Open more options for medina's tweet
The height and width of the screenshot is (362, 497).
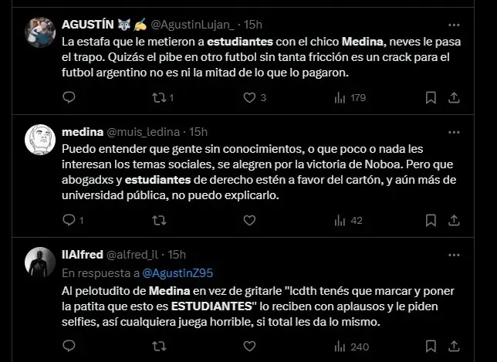(x=455, y=131)
